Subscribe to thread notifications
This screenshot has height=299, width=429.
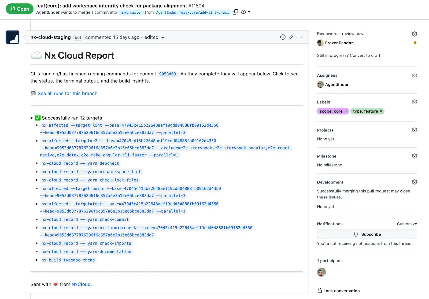click(x=367, y=234)
